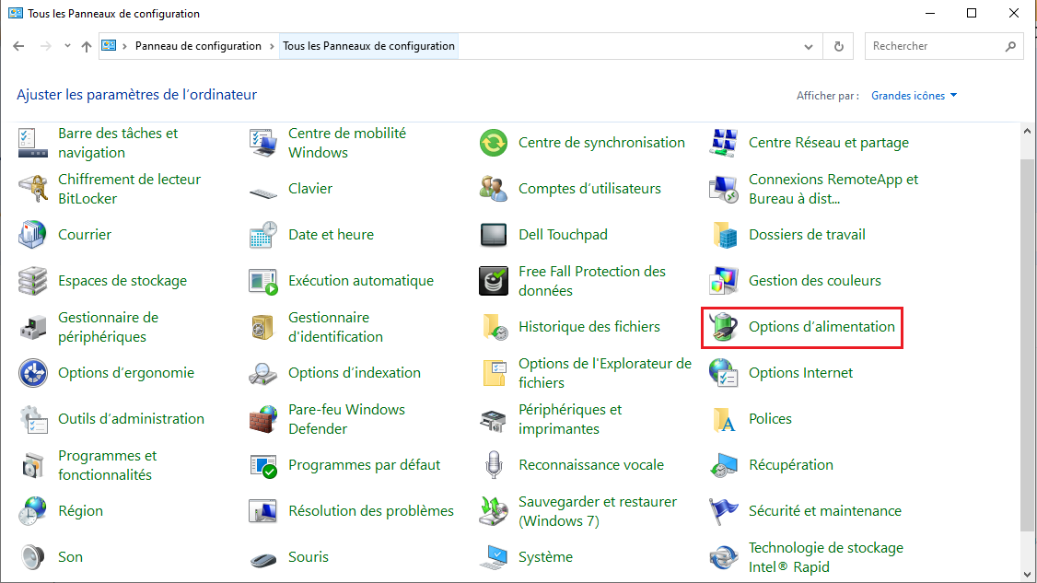Open the Sécurité et maintenance flag icon
This screenshot has width=1037, height=583.
click(723, 511)
